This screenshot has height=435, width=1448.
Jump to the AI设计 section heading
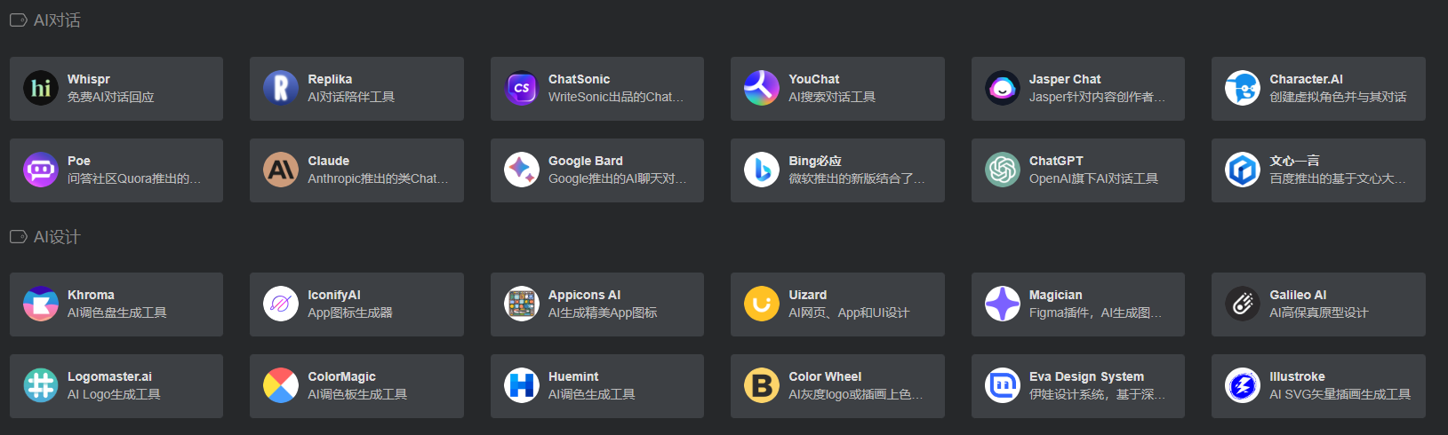pyautogui.click(x=57, y=237)
